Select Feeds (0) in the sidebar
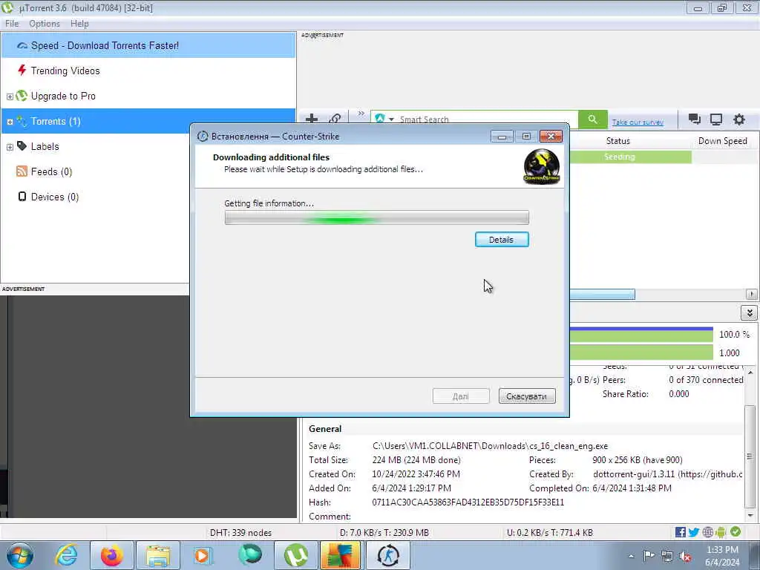The height and width of the screenshot is (570, 760). click(x=51, y=171)
